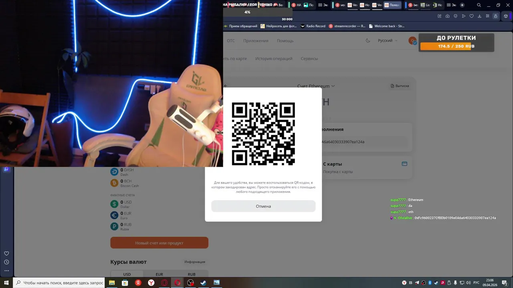Open the Radio Record bookmark
513x288 pixels.
tap(313, 26)
